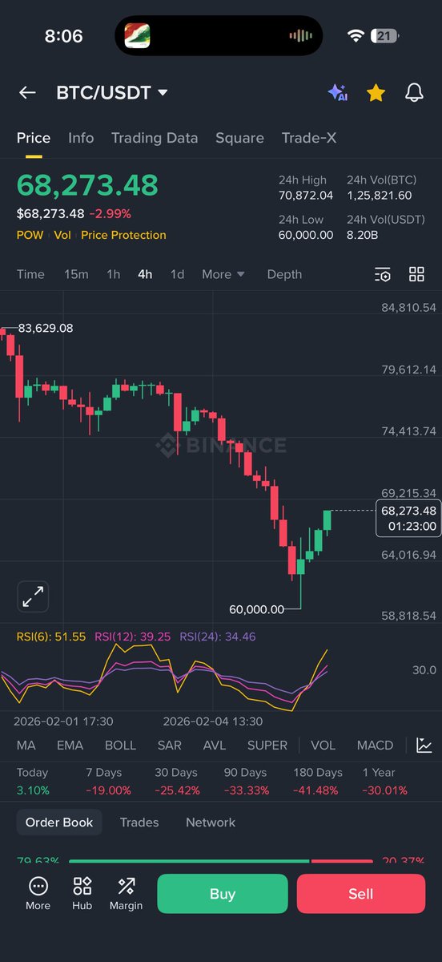Viewport: 442px width, 962px height.
Task: Switch to Depth chart view
Action: [x=284, y=274]
